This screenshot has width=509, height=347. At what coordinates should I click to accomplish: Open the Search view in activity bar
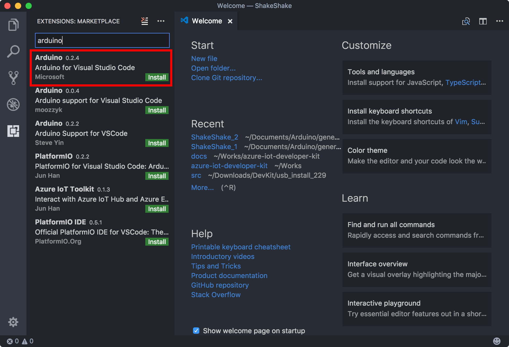coord(13,51)
